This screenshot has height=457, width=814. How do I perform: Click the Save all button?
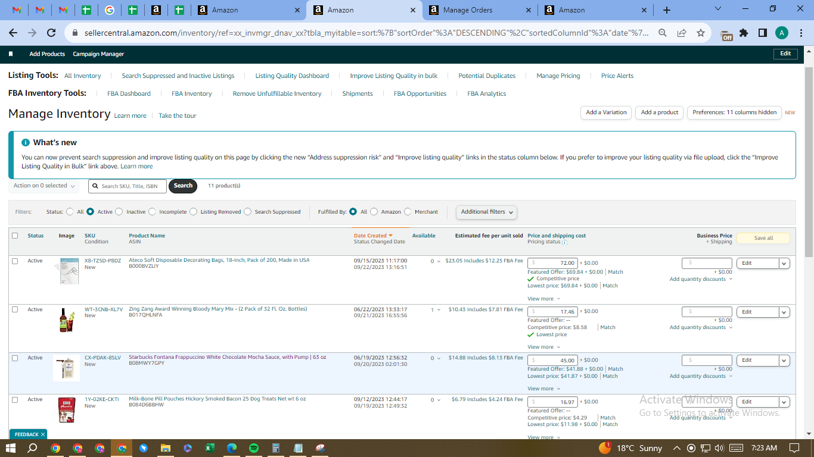(763, 238)
